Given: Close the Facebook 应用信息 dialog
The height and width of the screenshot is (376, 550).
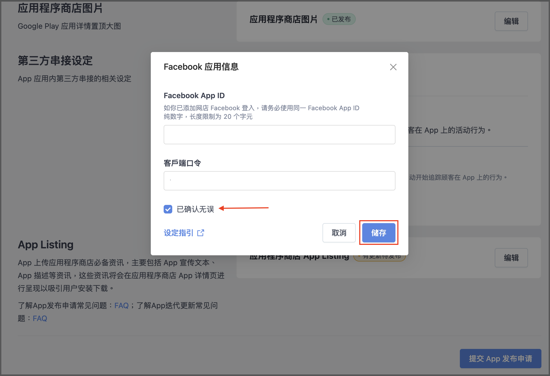Looking at the screenshot, I should [393, 67].
